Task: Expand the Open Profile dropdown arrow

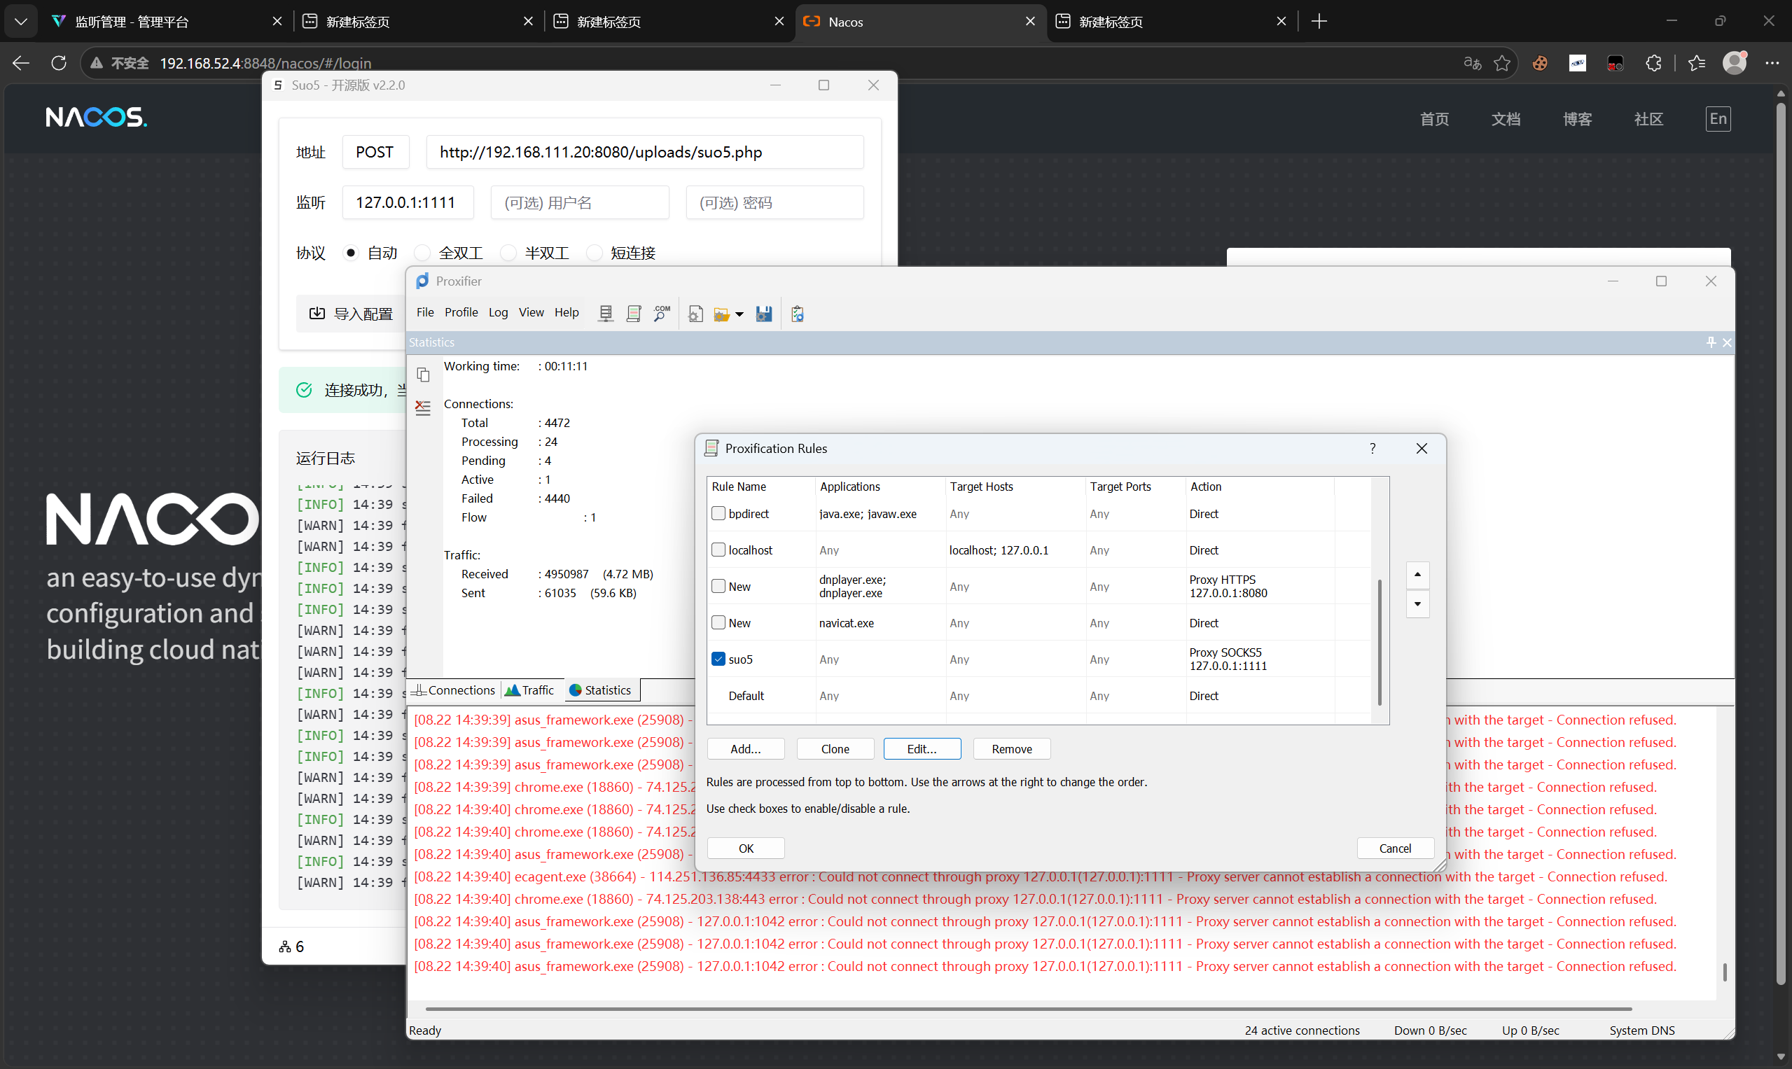Action: tap(739, 315)
